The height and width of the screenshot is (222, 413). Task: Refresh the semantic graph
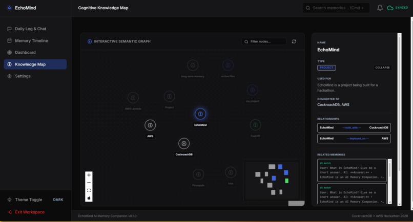(x=294, y=41)
